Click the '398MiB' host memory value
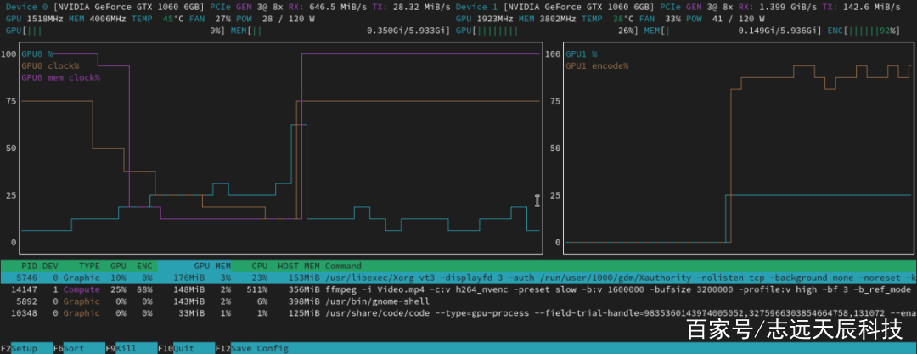Image resolution: width=917 pixels, height=354 pixels. [304, 301]
